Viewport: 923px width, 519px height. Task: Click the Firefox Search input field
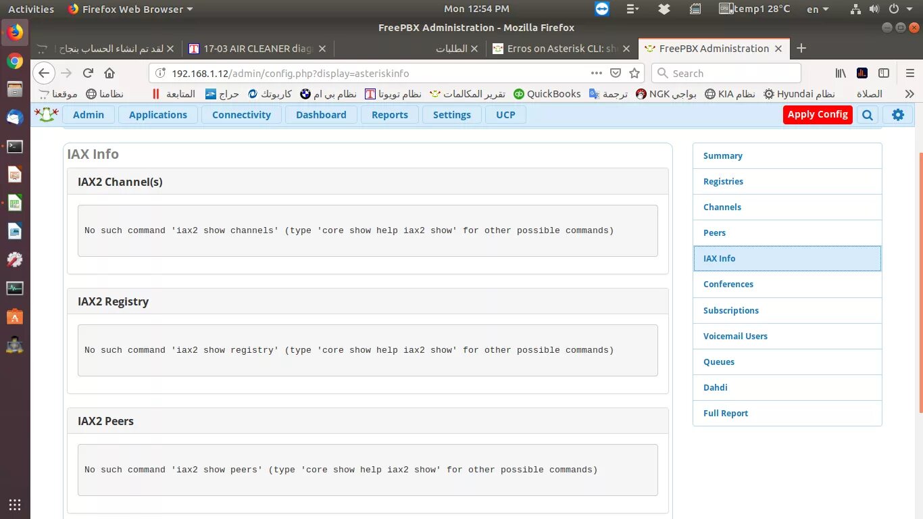[x=726, y=73]
